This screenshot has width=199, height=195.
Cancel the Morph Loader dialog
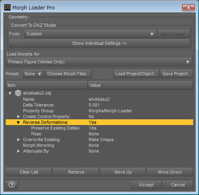coord(178,185)
